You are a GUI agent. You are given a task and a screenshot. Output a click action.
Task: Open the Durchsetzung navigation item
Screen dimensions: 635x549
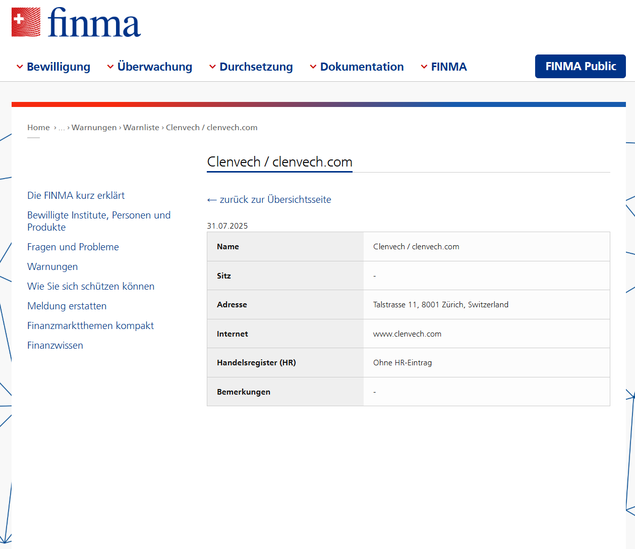point(256,67)
